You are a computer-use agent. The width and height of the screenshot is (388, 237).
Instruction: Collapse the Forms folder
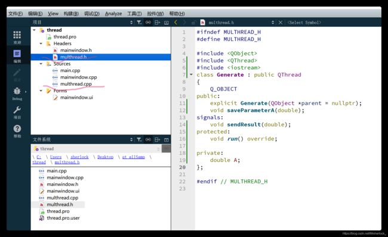point(41,91)
